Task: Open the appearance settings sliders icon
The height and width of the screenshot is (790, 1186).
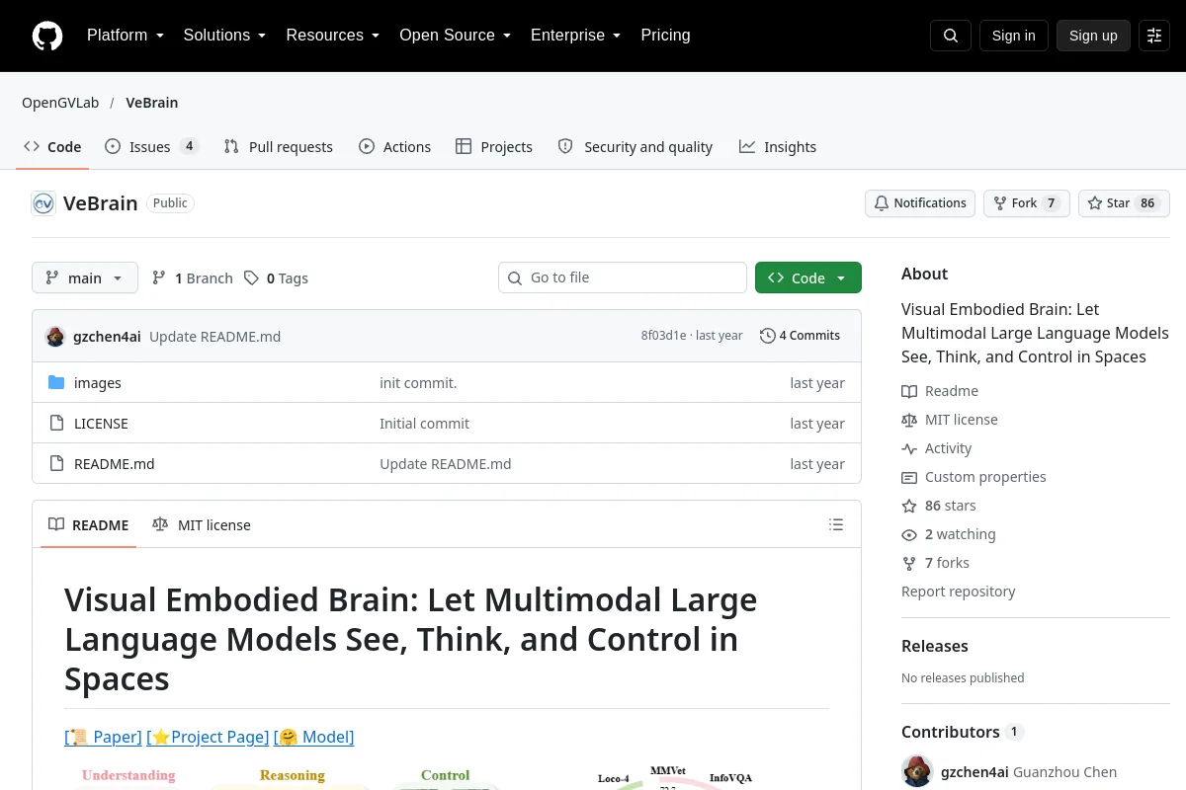Action: (x=1154, y=36)
